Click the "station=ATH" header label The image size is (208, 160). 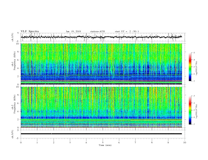pos(97,31)
